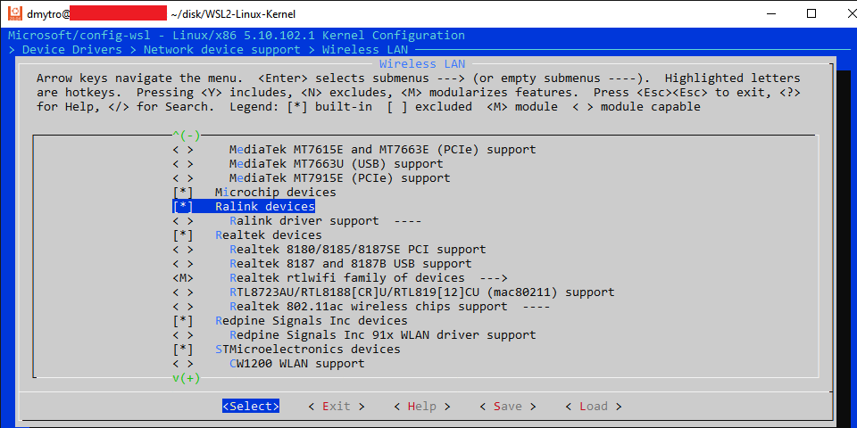
Task: Select MediaTek MT7663U (USB) support entry
Action: coord(336,164)
